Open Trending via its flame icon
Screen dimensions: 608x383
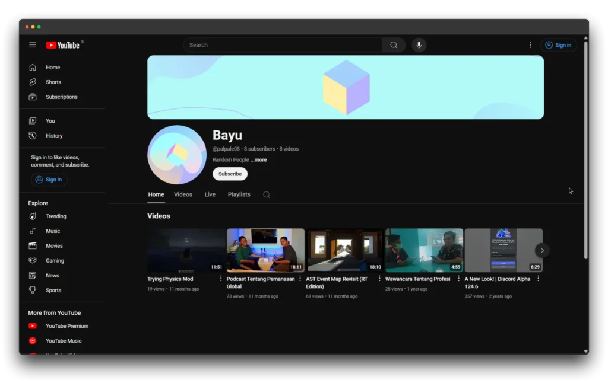point(33,216)
